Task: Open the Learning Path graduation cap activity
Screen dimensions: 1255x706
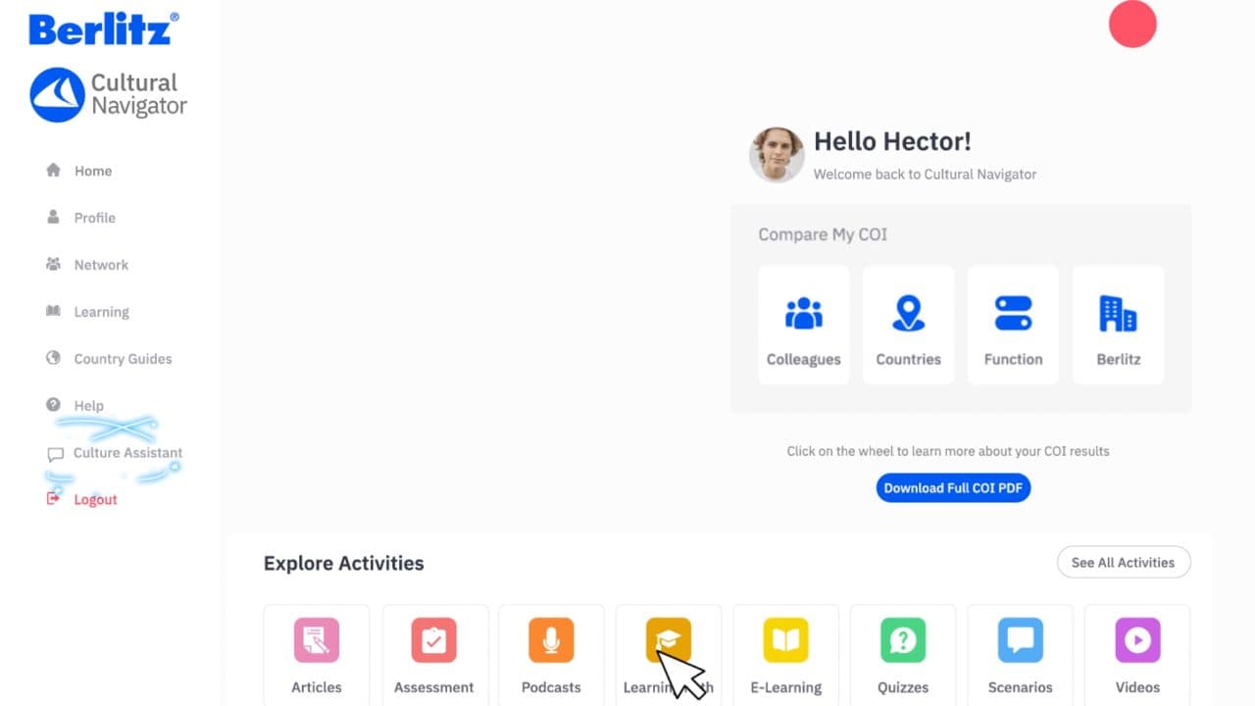Action: (x=669, y=655)
